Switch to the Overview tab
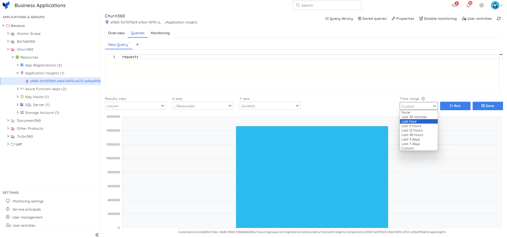This screenshot has width=507, height=238. pyautogui.click(x=116, y=33)
